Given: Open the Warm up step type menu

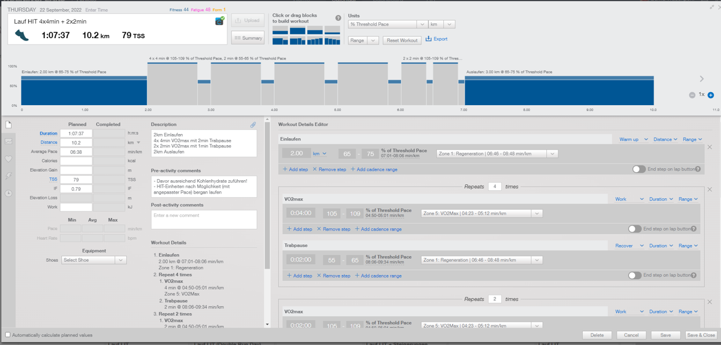Looking at the screenshot, I should click(x=633, y=139).
